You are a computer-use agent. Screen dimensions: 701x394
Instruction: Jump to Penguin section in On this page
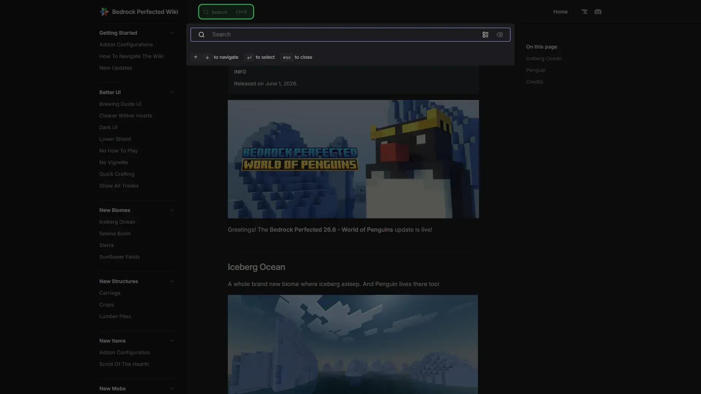click(536, 70)
